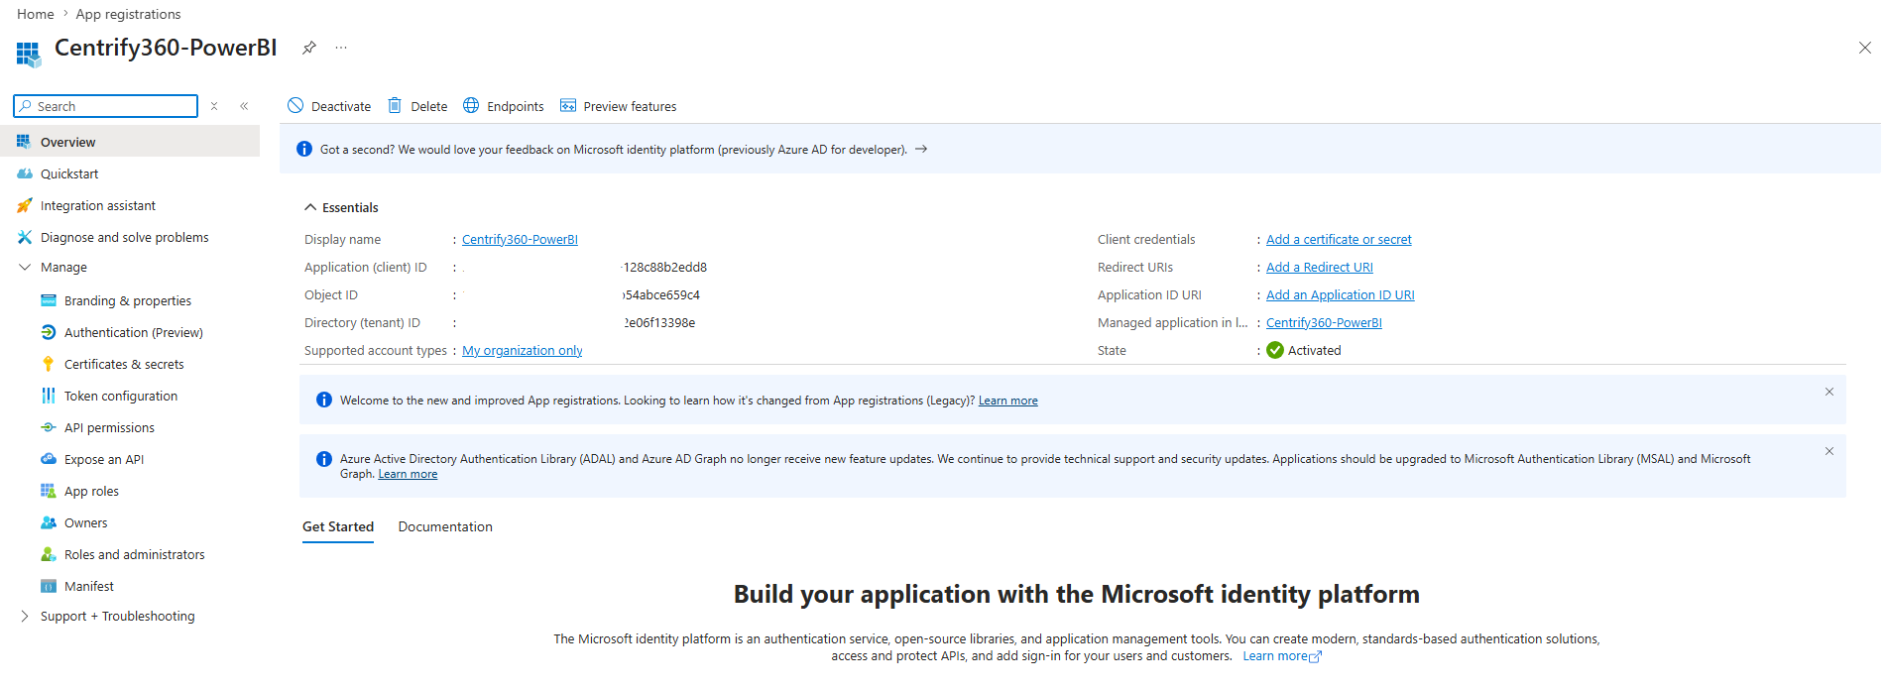Click the Authentication (Preview) icon
The width and height of the screenshot is (1886, 689).
point(49,332)
